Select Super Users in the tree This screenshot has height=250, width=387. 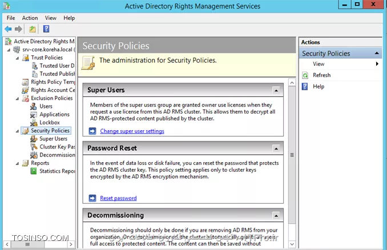tap(53, 139)
